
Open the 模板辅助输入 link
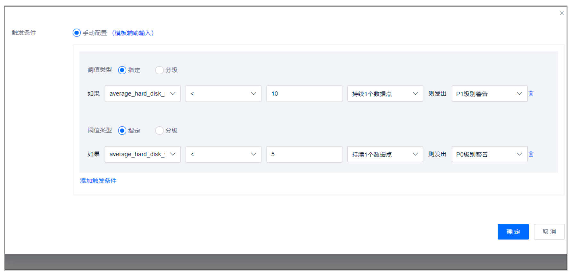(133, 33)
